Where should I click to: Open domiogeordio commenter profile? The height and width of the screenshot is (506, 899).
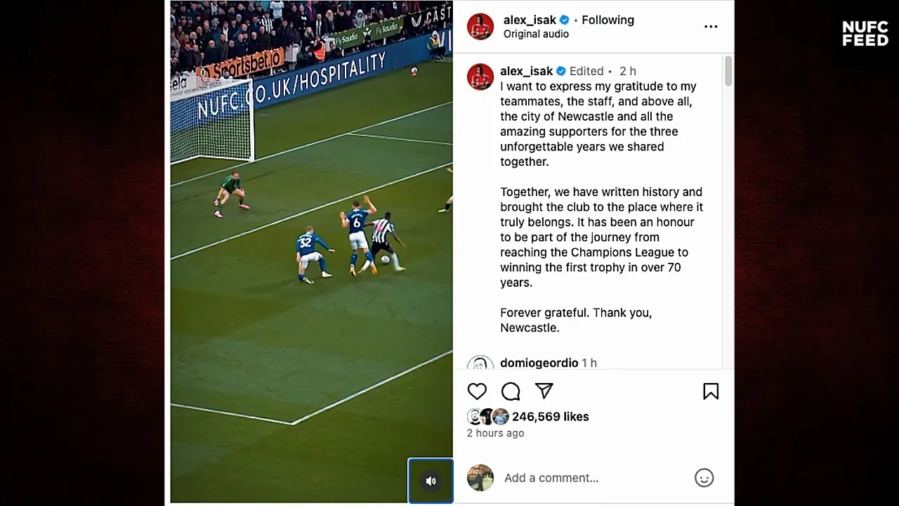click(539, 363)
